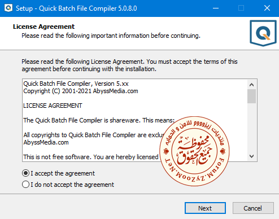Click the scrollbar track below the thumb
The height and width of the screenshot is (219, 279).
pyautogui.click(x=251, y=128)
